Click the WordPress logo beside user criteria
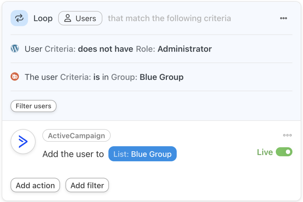Viewport: 303px width, 202px height. (x=14, y=49)
